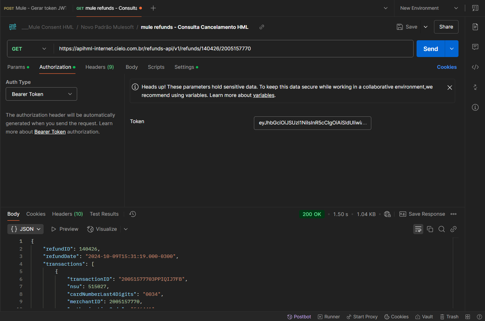Viewport: 485px width, 321px height.
Task: Open the Request info icon
Action: pyautogui.click(x=475, y=107)
